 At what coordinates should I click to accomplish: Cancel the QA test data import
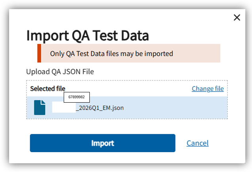pos(197,143)
